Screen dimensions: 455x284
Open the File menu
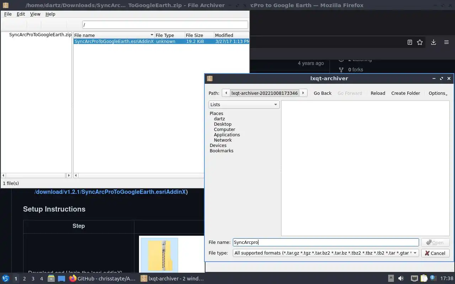tap(8, 14)
